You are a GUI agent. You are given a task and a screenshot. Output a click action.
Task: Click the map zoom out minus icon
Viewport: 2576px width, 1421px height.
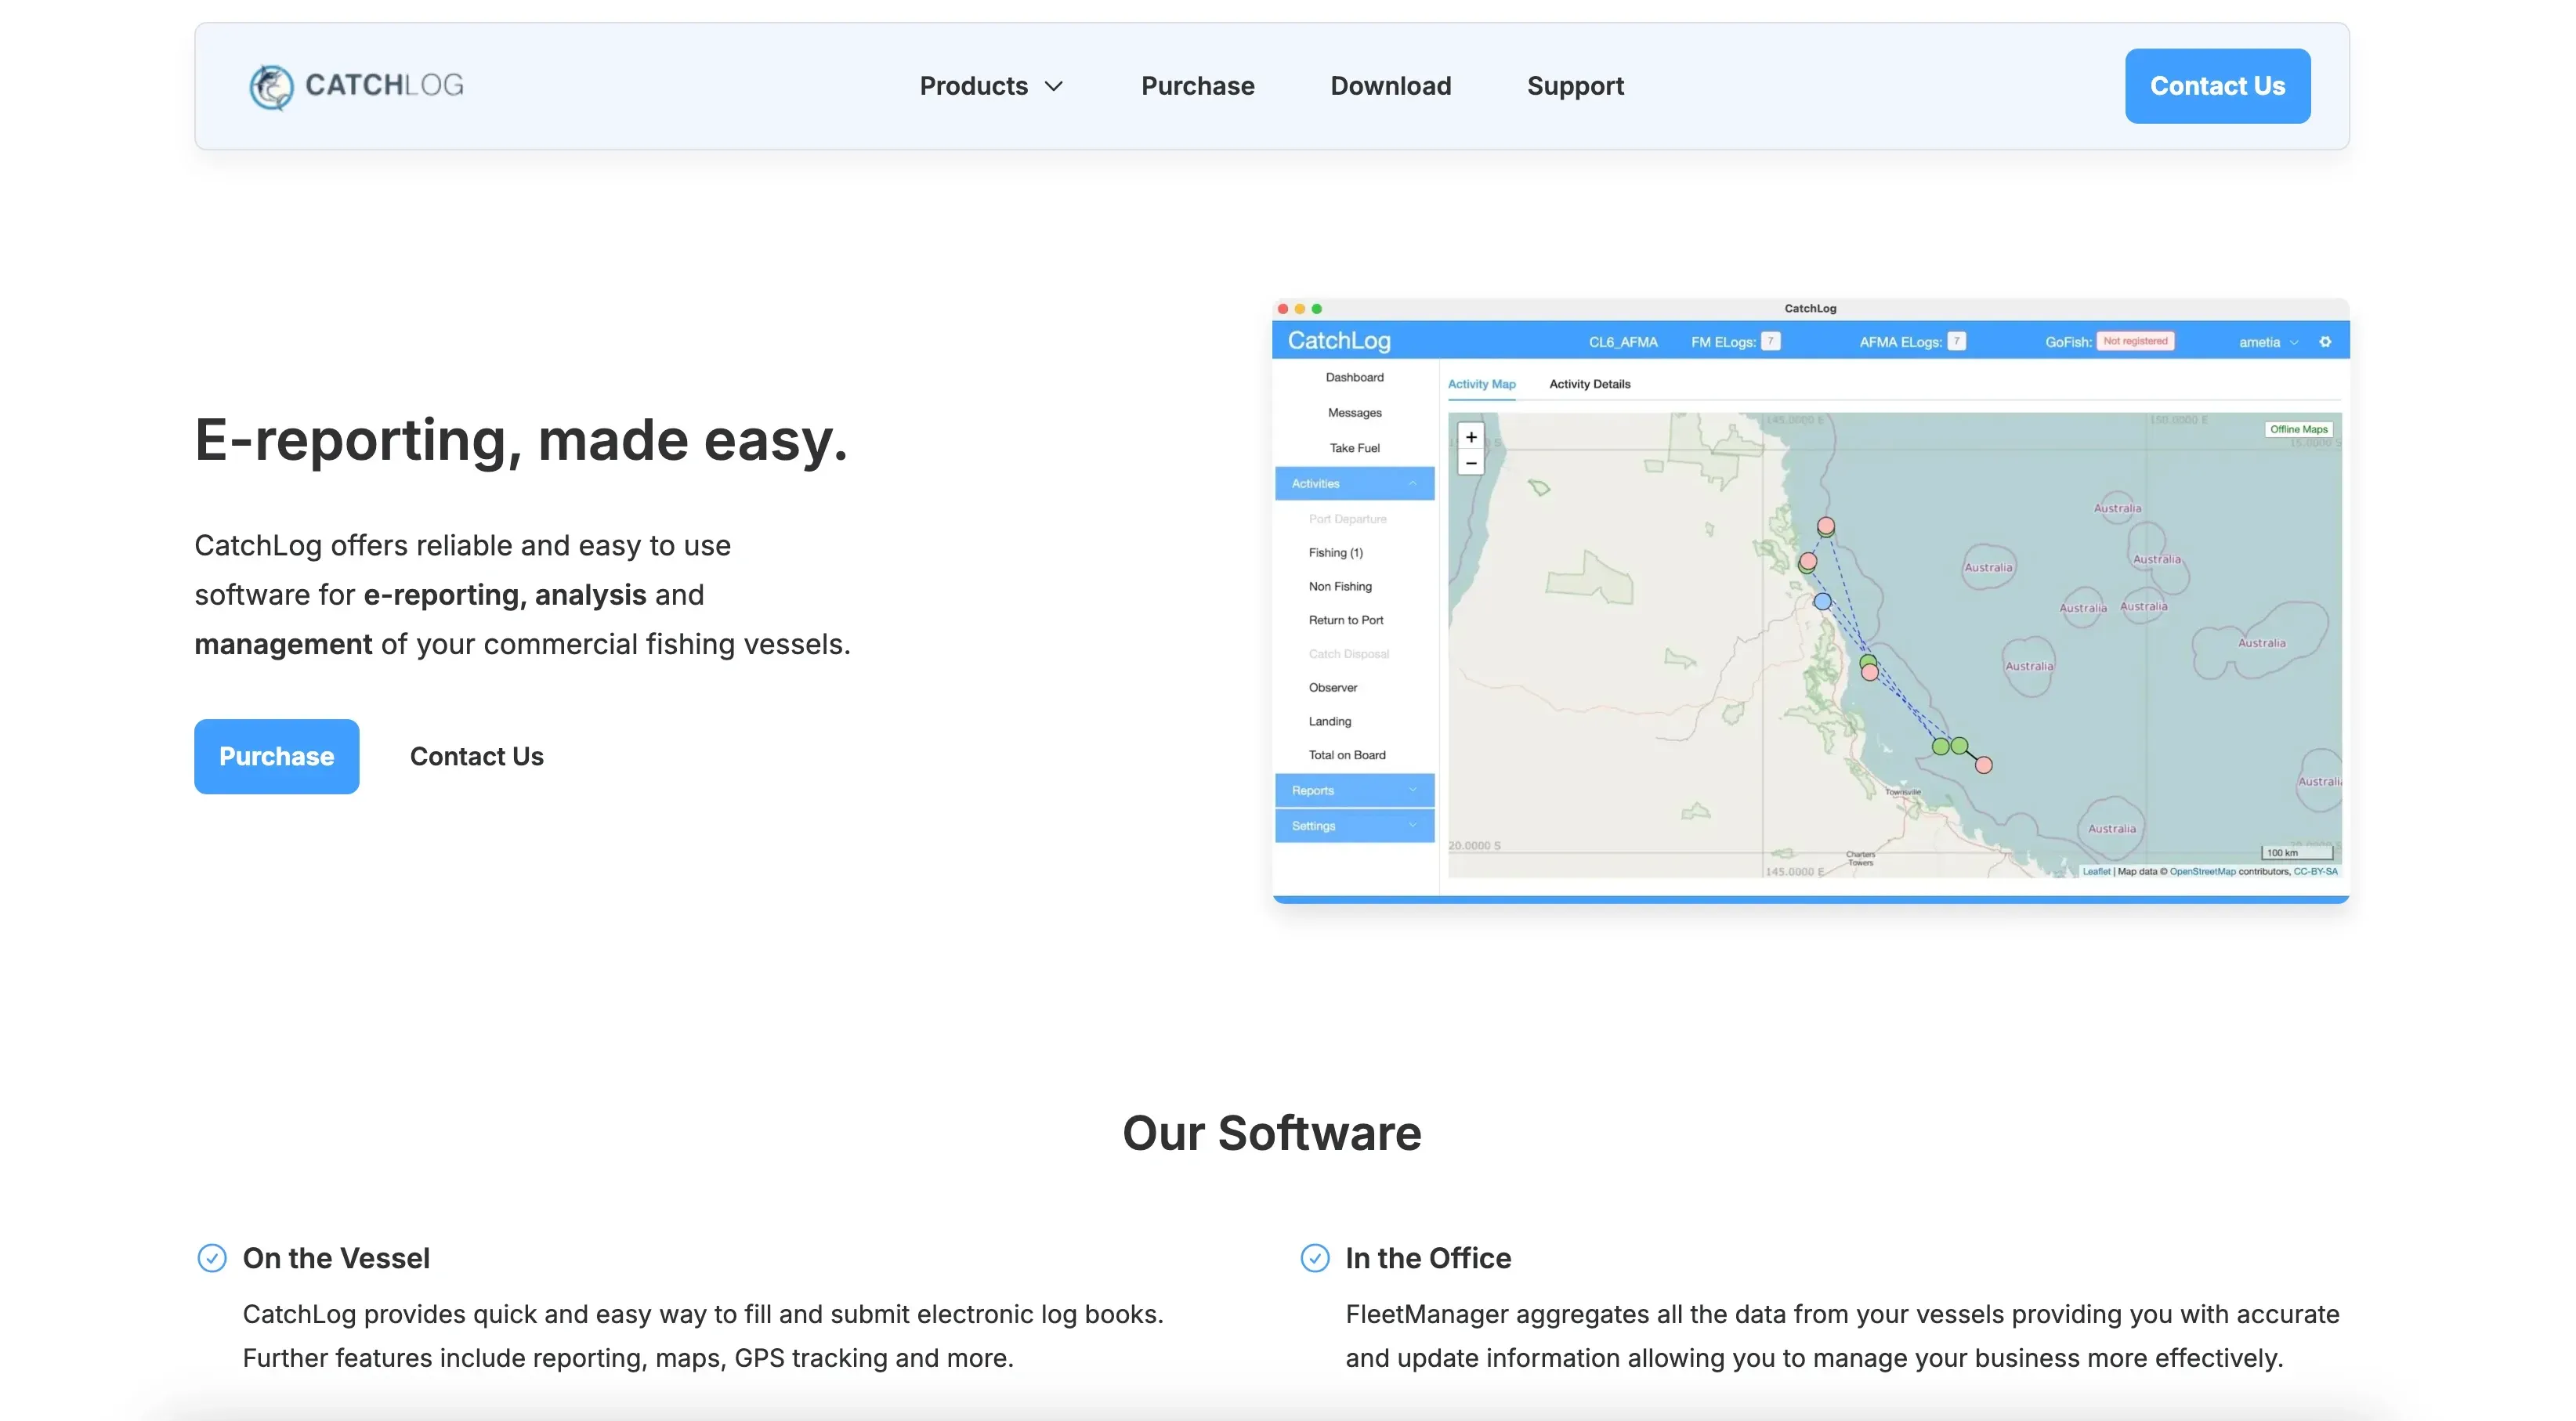coord(1471,463)
